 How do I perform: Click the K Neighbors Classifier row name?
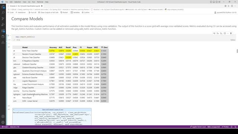(30, 61)
